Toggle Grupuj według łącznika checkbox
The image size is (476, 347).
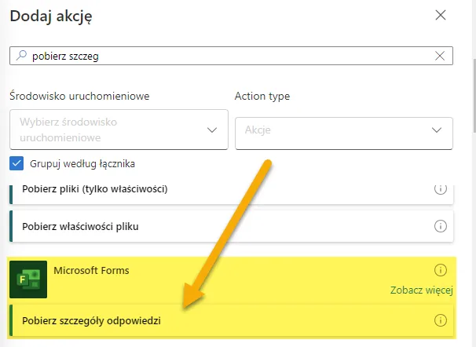(x=16, y=163)
